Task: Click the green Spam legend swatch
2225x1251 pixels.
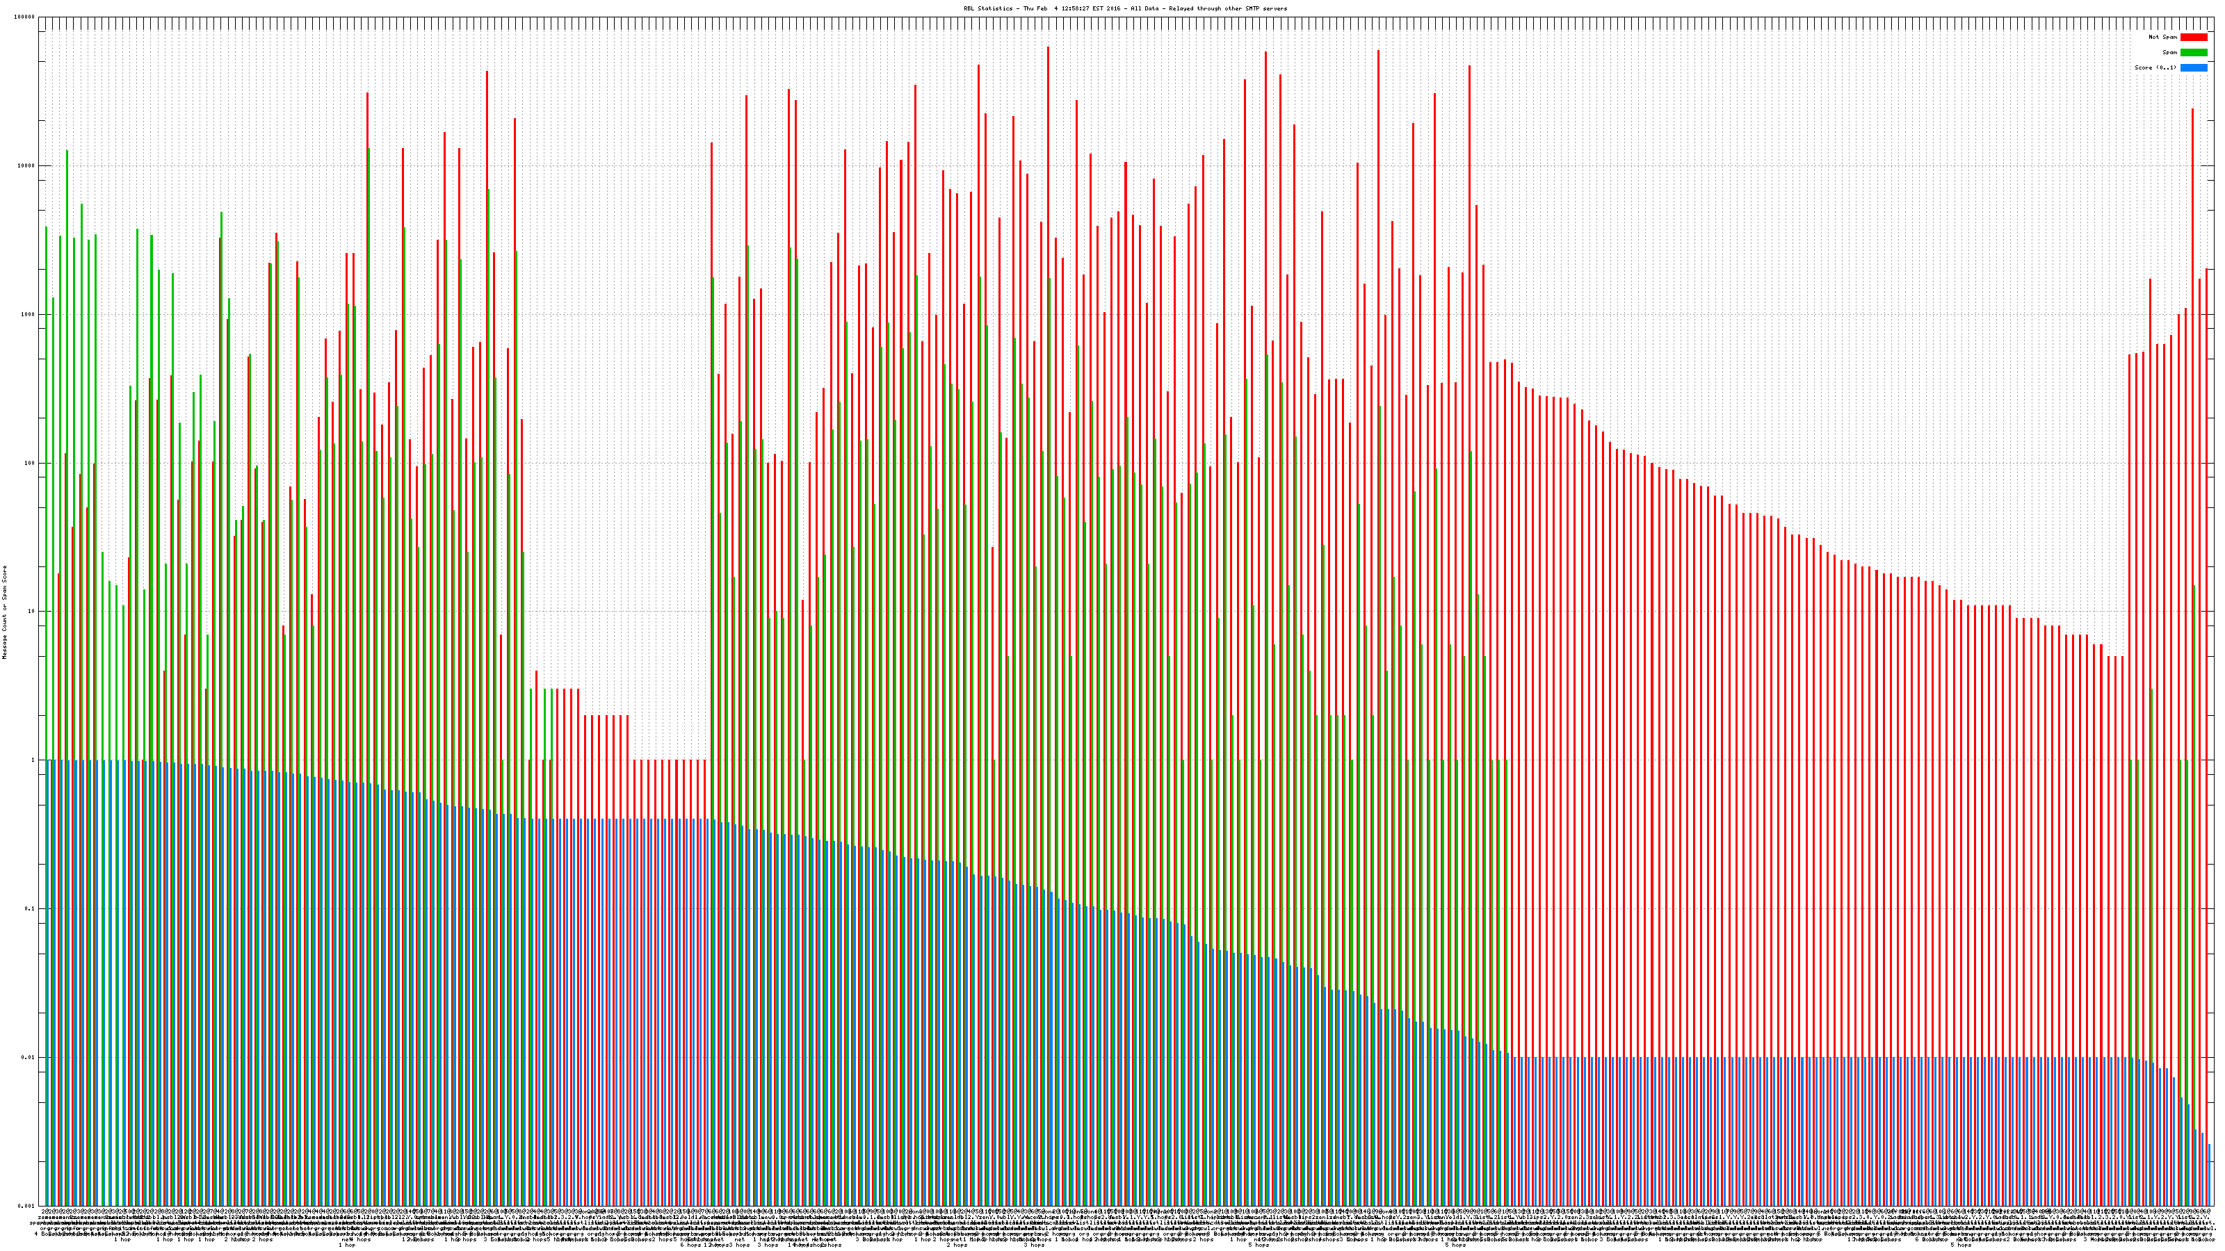Action: [2193, 53]
